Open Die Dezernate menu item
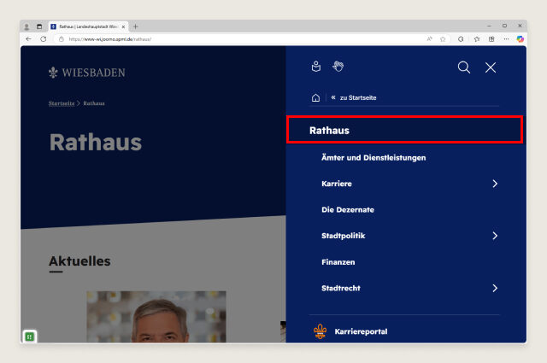Screen dimensions: 547x363 348,210
